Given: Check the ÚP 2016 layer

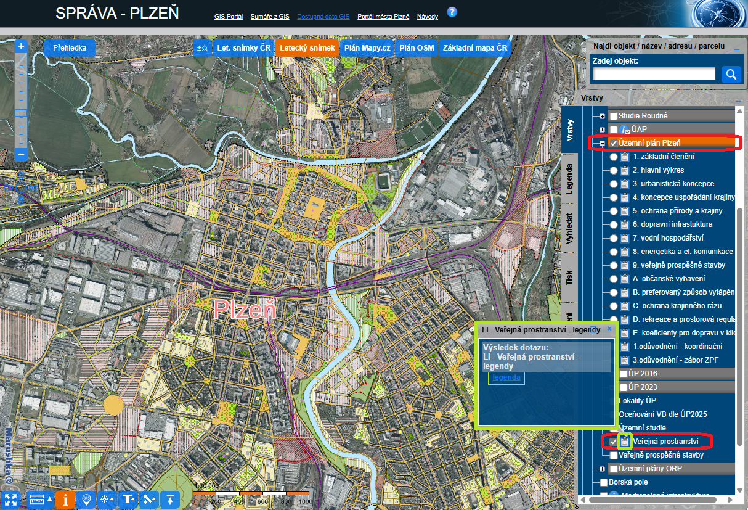Looking at the screenshot, I should (x=624, y=374).
